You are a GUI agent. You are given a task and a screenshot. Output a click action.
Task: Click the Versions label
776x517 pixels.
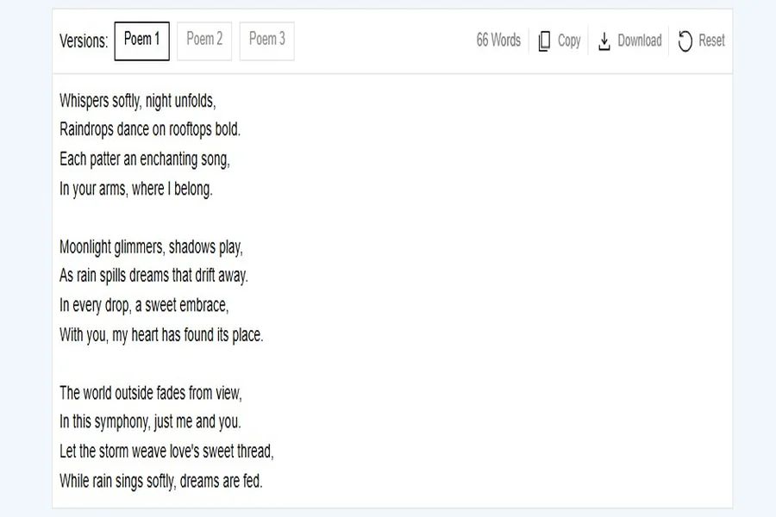(x=84, y=41)
